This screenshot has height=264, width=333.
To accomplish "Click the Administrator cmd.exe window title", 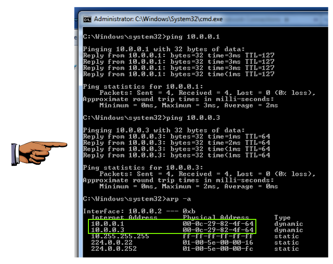I will [x=158, y=19].
